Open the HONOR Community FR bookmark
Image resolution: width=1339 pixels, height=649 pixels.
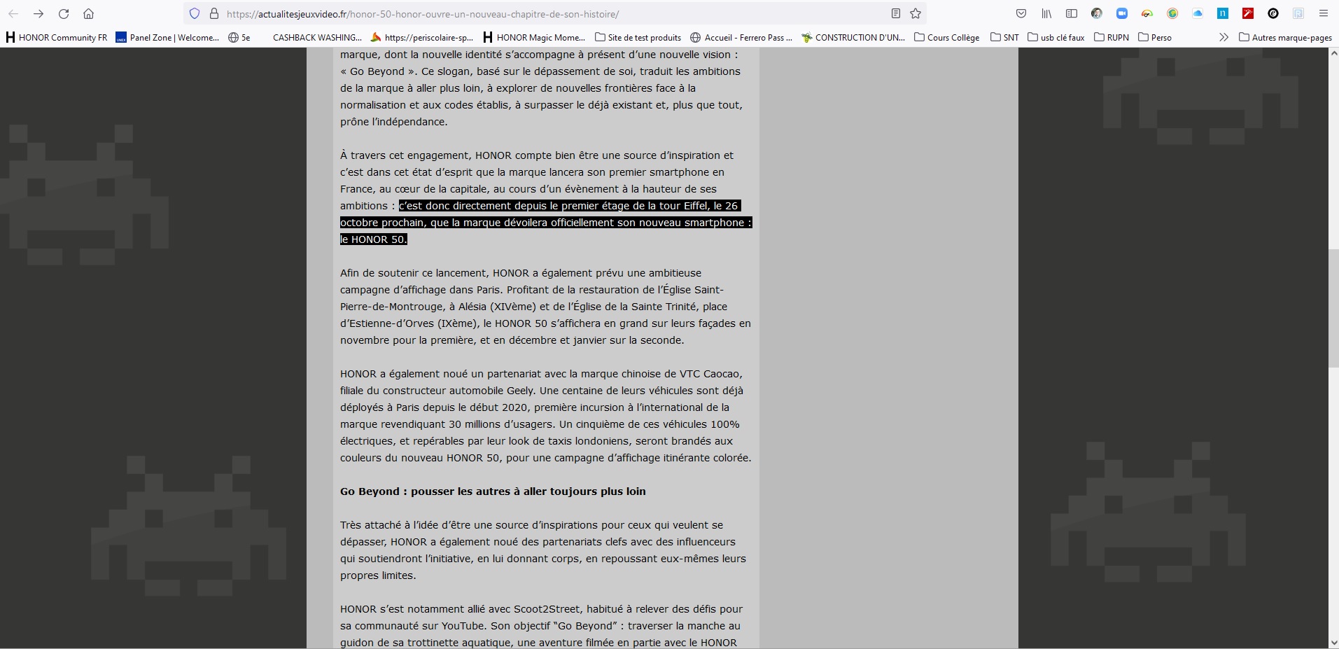click(57, 38)
